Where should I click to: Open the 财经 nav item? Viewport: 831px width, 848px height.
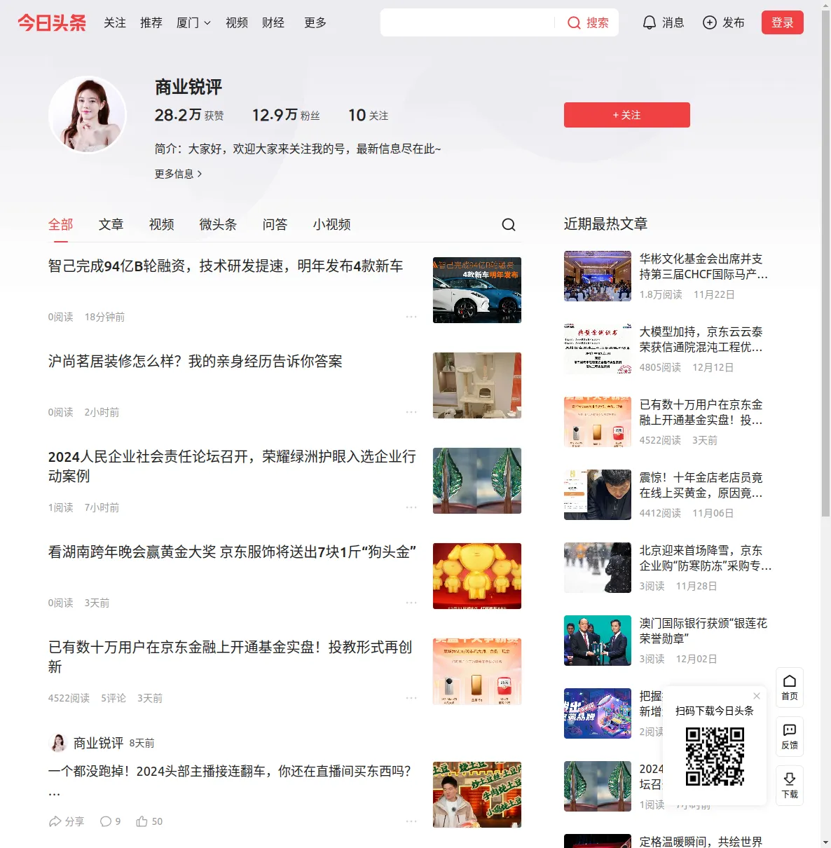tap(273, 23)
